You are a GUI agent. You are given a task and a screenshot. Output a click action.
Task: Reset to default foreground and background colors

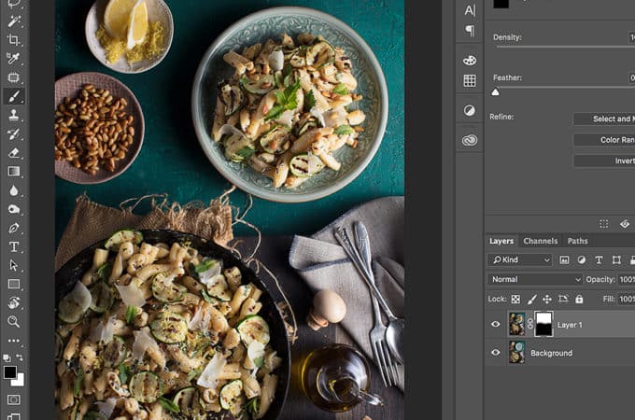click(x=7, y=357)
